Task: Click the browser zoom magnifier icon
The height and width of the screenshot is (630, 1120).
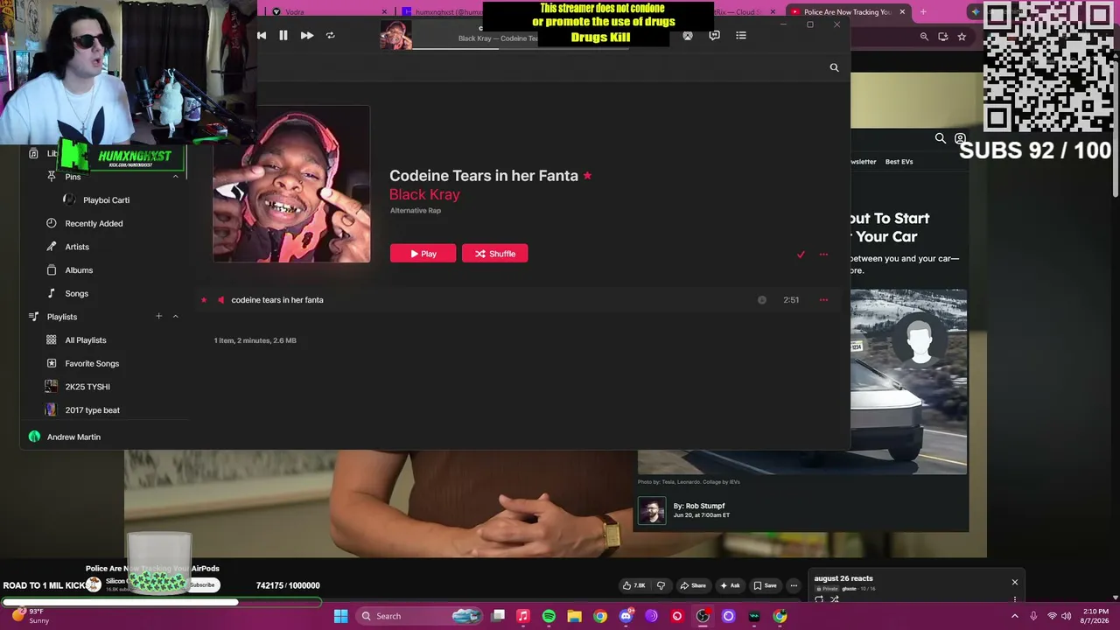Action: pyautogui.click(x=924, y=37)
